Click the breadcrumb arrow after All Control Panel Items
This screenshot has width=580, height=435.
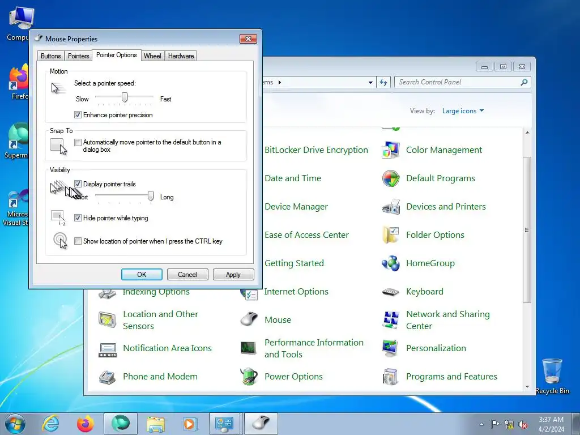pos(280,82)
